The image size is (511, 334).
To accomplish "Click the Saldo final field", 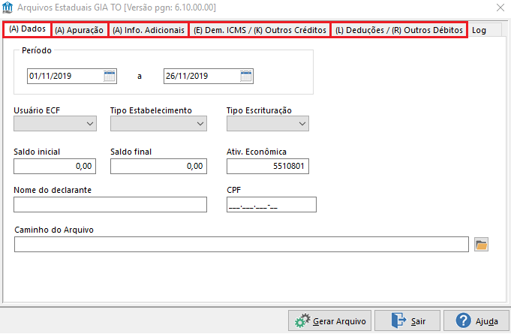I will click(x=158, y=166).
